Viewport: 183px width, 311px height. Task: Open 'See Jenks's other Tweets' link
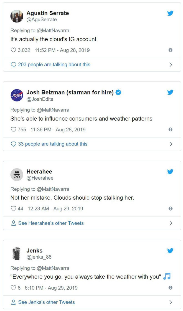[x=43, y=302]
